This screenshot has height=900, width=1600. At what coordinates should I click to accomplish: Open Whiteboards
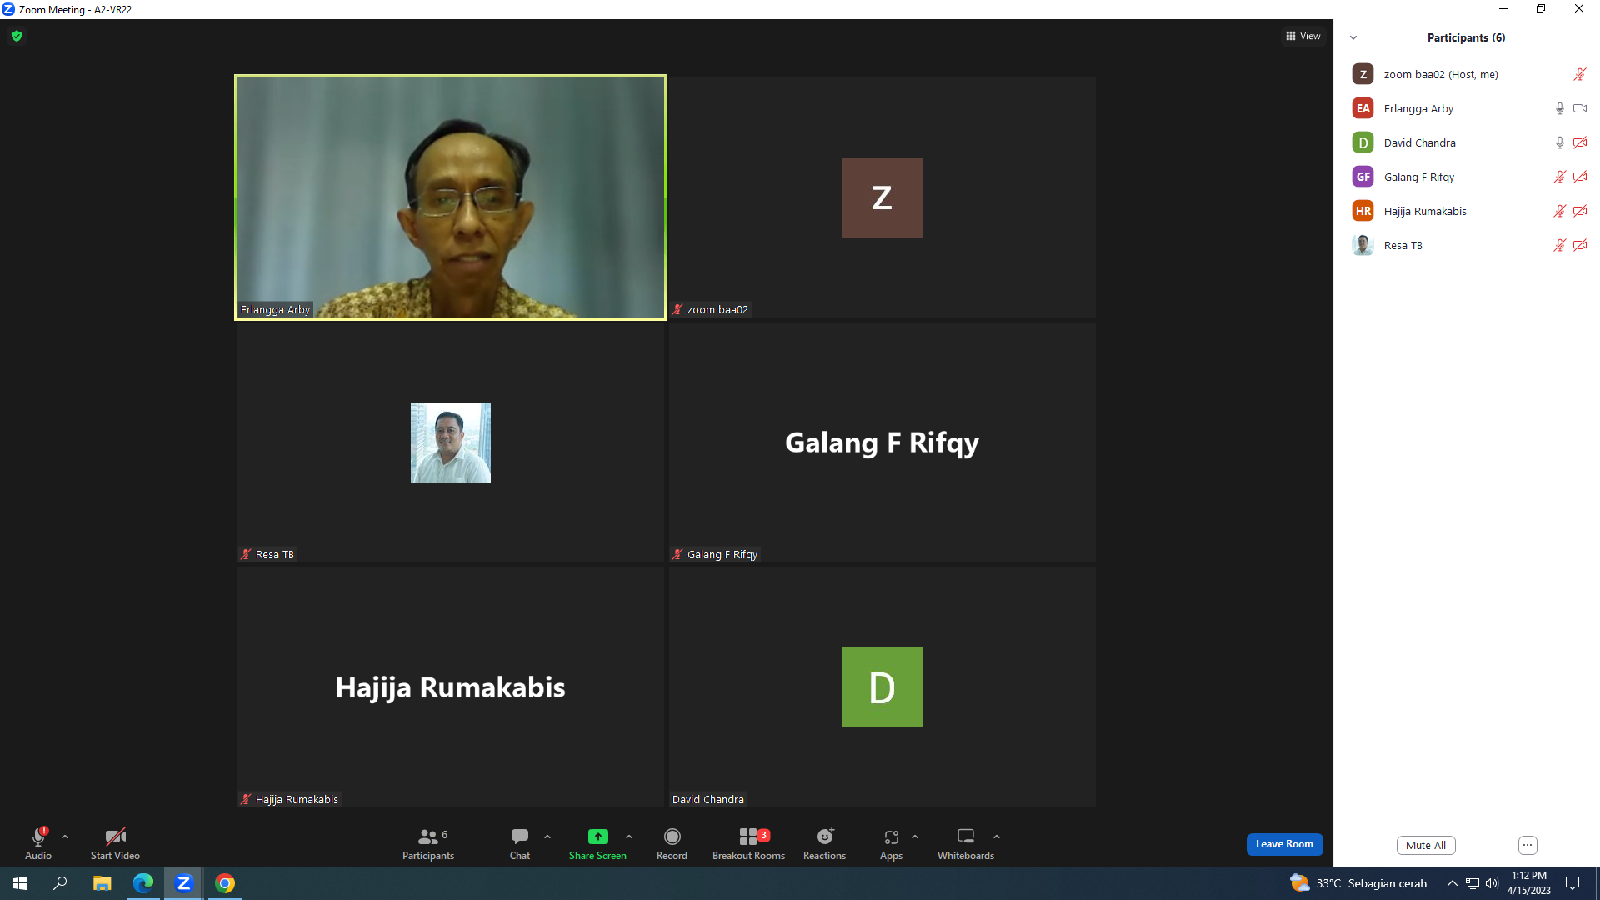pos(966,843)
